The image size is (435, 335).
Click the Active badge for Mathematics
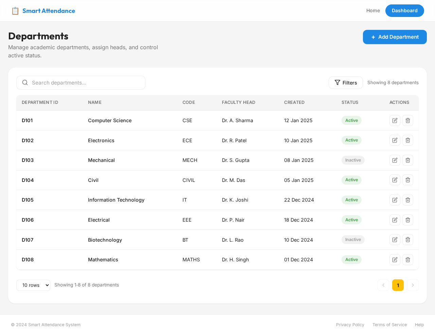(x=351, y=260)
